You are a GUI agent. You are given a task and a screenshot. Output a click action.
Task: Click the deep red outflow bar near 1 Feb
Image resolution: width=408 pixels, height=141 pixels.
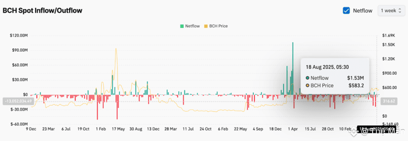click(x=97, y=107)
